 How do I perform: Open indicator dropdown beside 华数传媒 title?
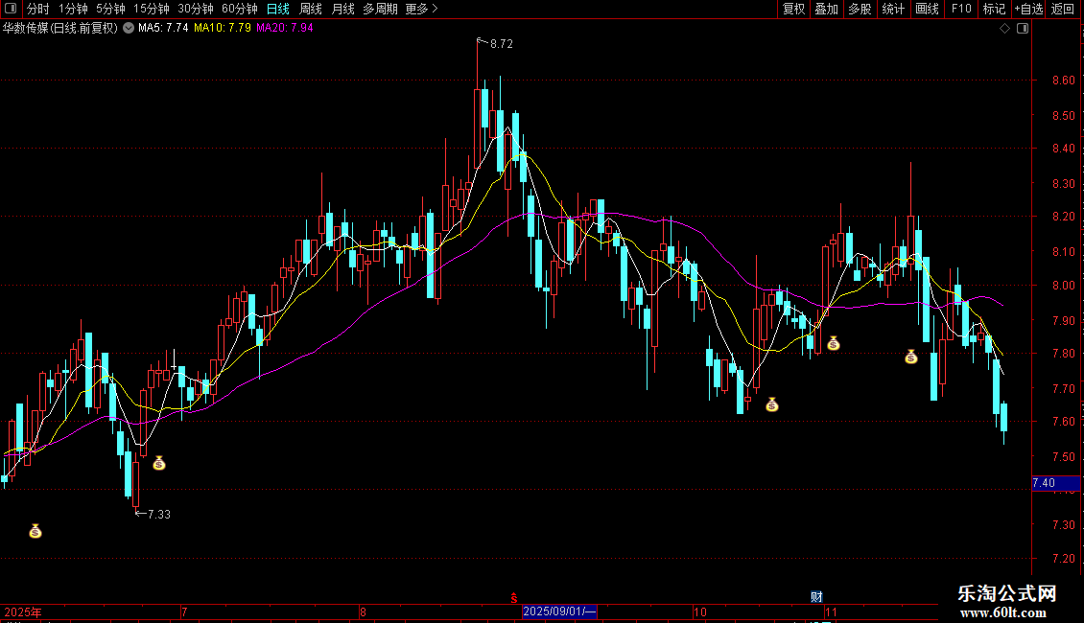click(x=129, y=29)
